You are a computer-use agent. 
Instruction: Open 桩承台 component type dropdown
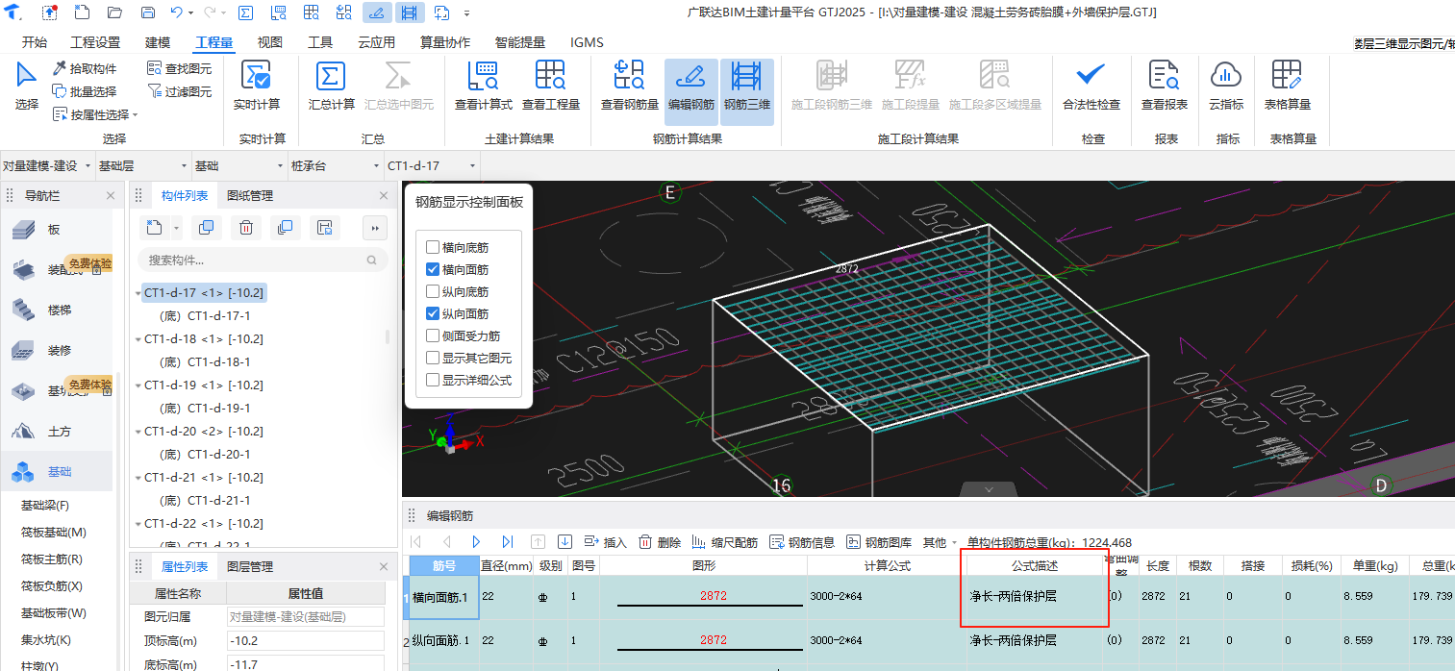tap(336, 165)
